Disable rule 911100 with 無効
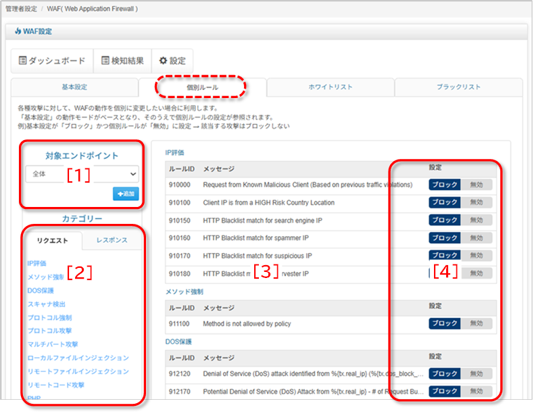Screen dimensions: 534x416 477,324
